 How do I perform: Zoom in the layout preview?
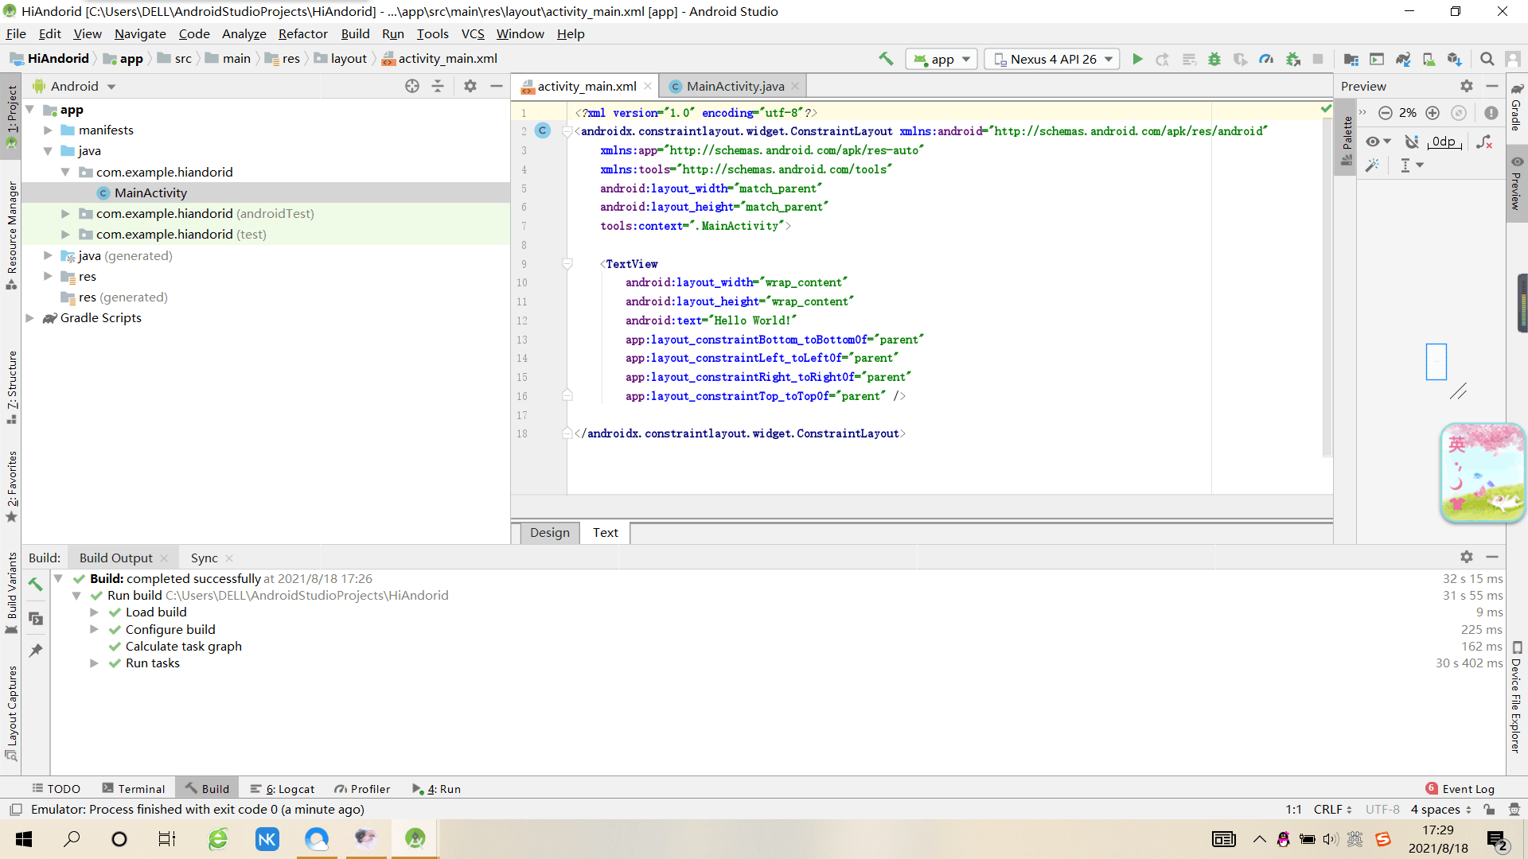point(1432,113)
